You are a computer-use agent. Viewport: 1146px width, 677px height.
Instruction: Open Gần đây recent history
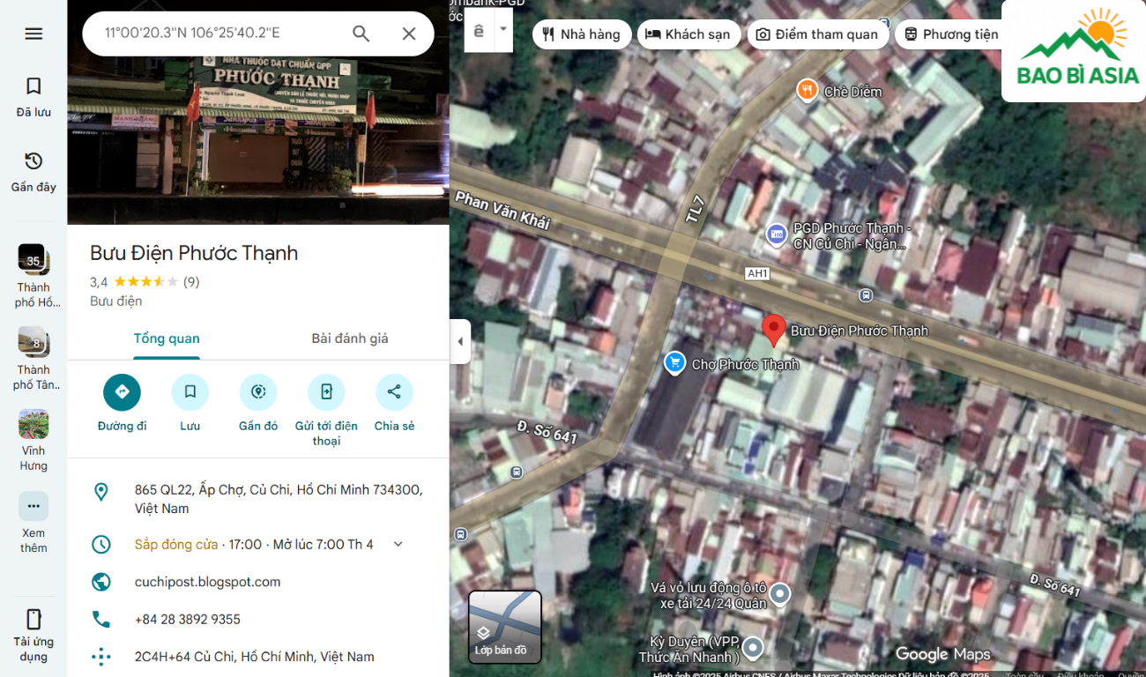(33, 171)
